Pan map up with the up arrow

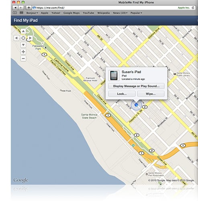point(23,31)
